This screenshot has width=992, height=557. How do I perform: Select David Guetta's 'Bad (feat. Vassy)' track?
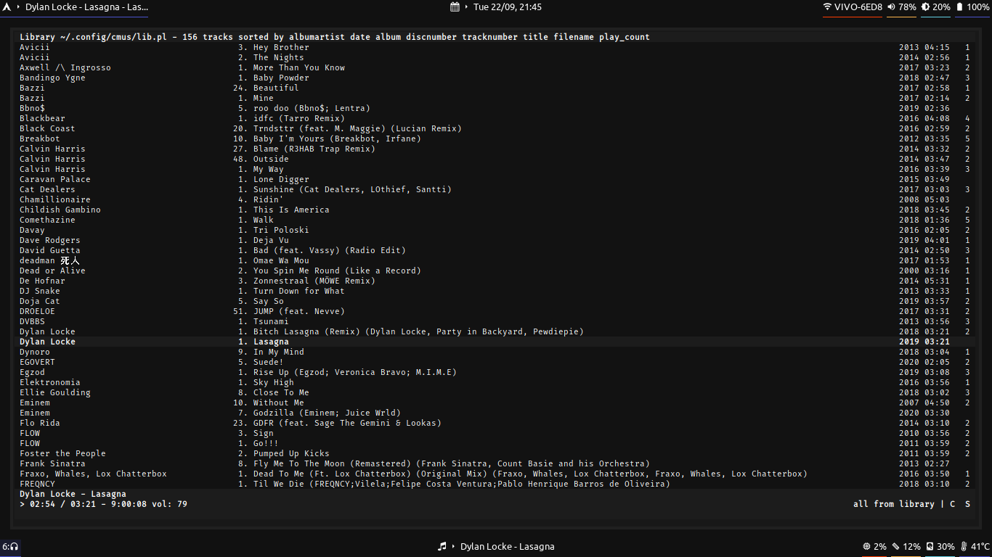496,250
